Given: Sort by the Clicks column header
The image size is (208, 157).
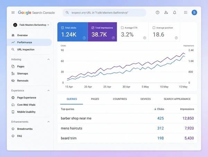Looking at the screenshot, I should point(159,109).
